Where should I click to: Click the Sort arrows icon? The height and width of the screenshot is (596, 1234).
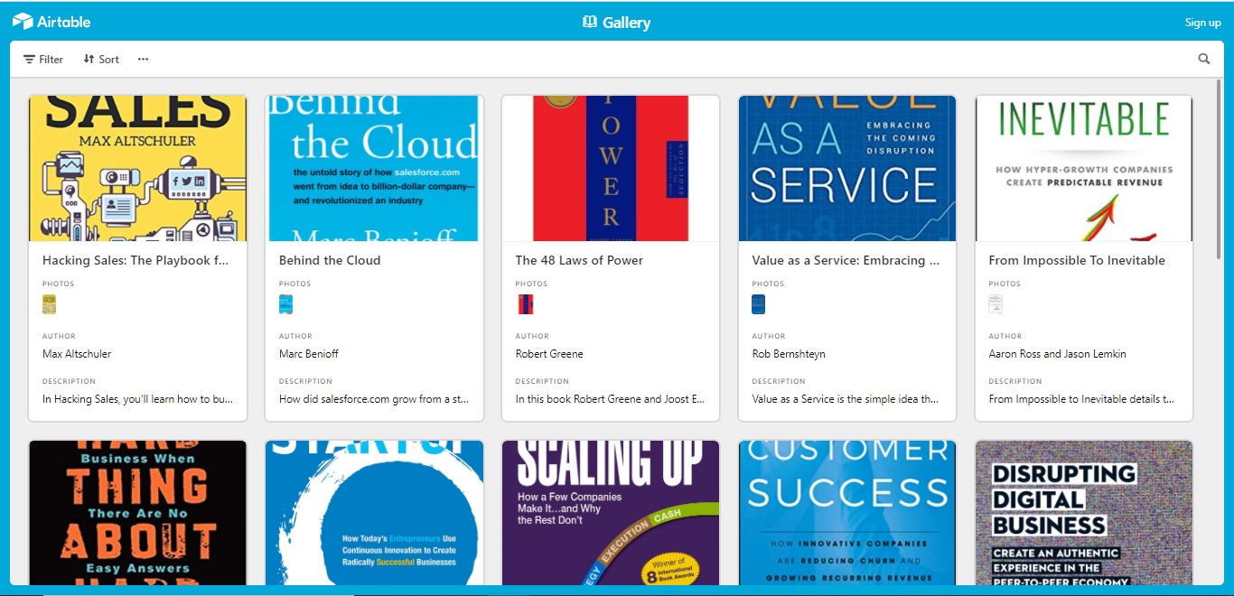(x=87, y=59)
